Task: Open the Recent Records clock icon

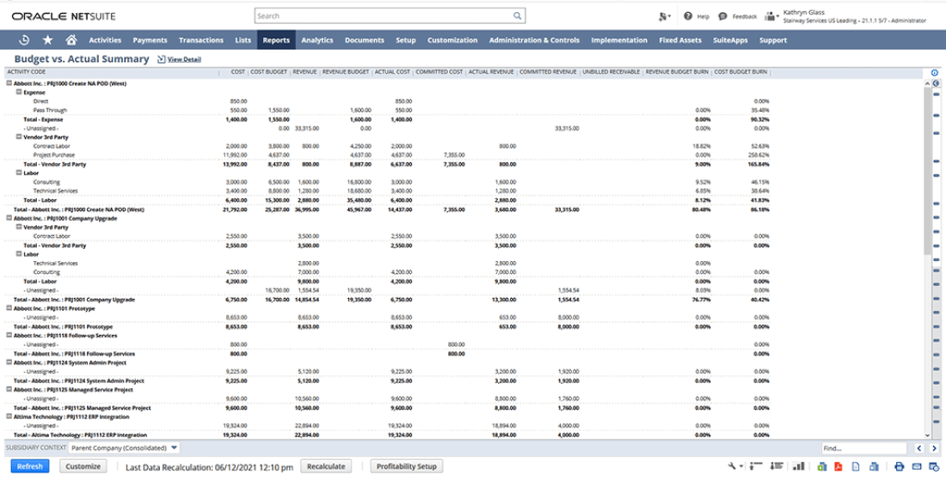Action: click(x=24, y=39)
